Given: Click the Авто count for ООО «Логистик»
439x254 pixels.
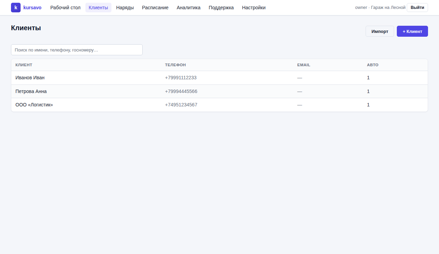Looking at the screenshot, I should tap(368, 105).
